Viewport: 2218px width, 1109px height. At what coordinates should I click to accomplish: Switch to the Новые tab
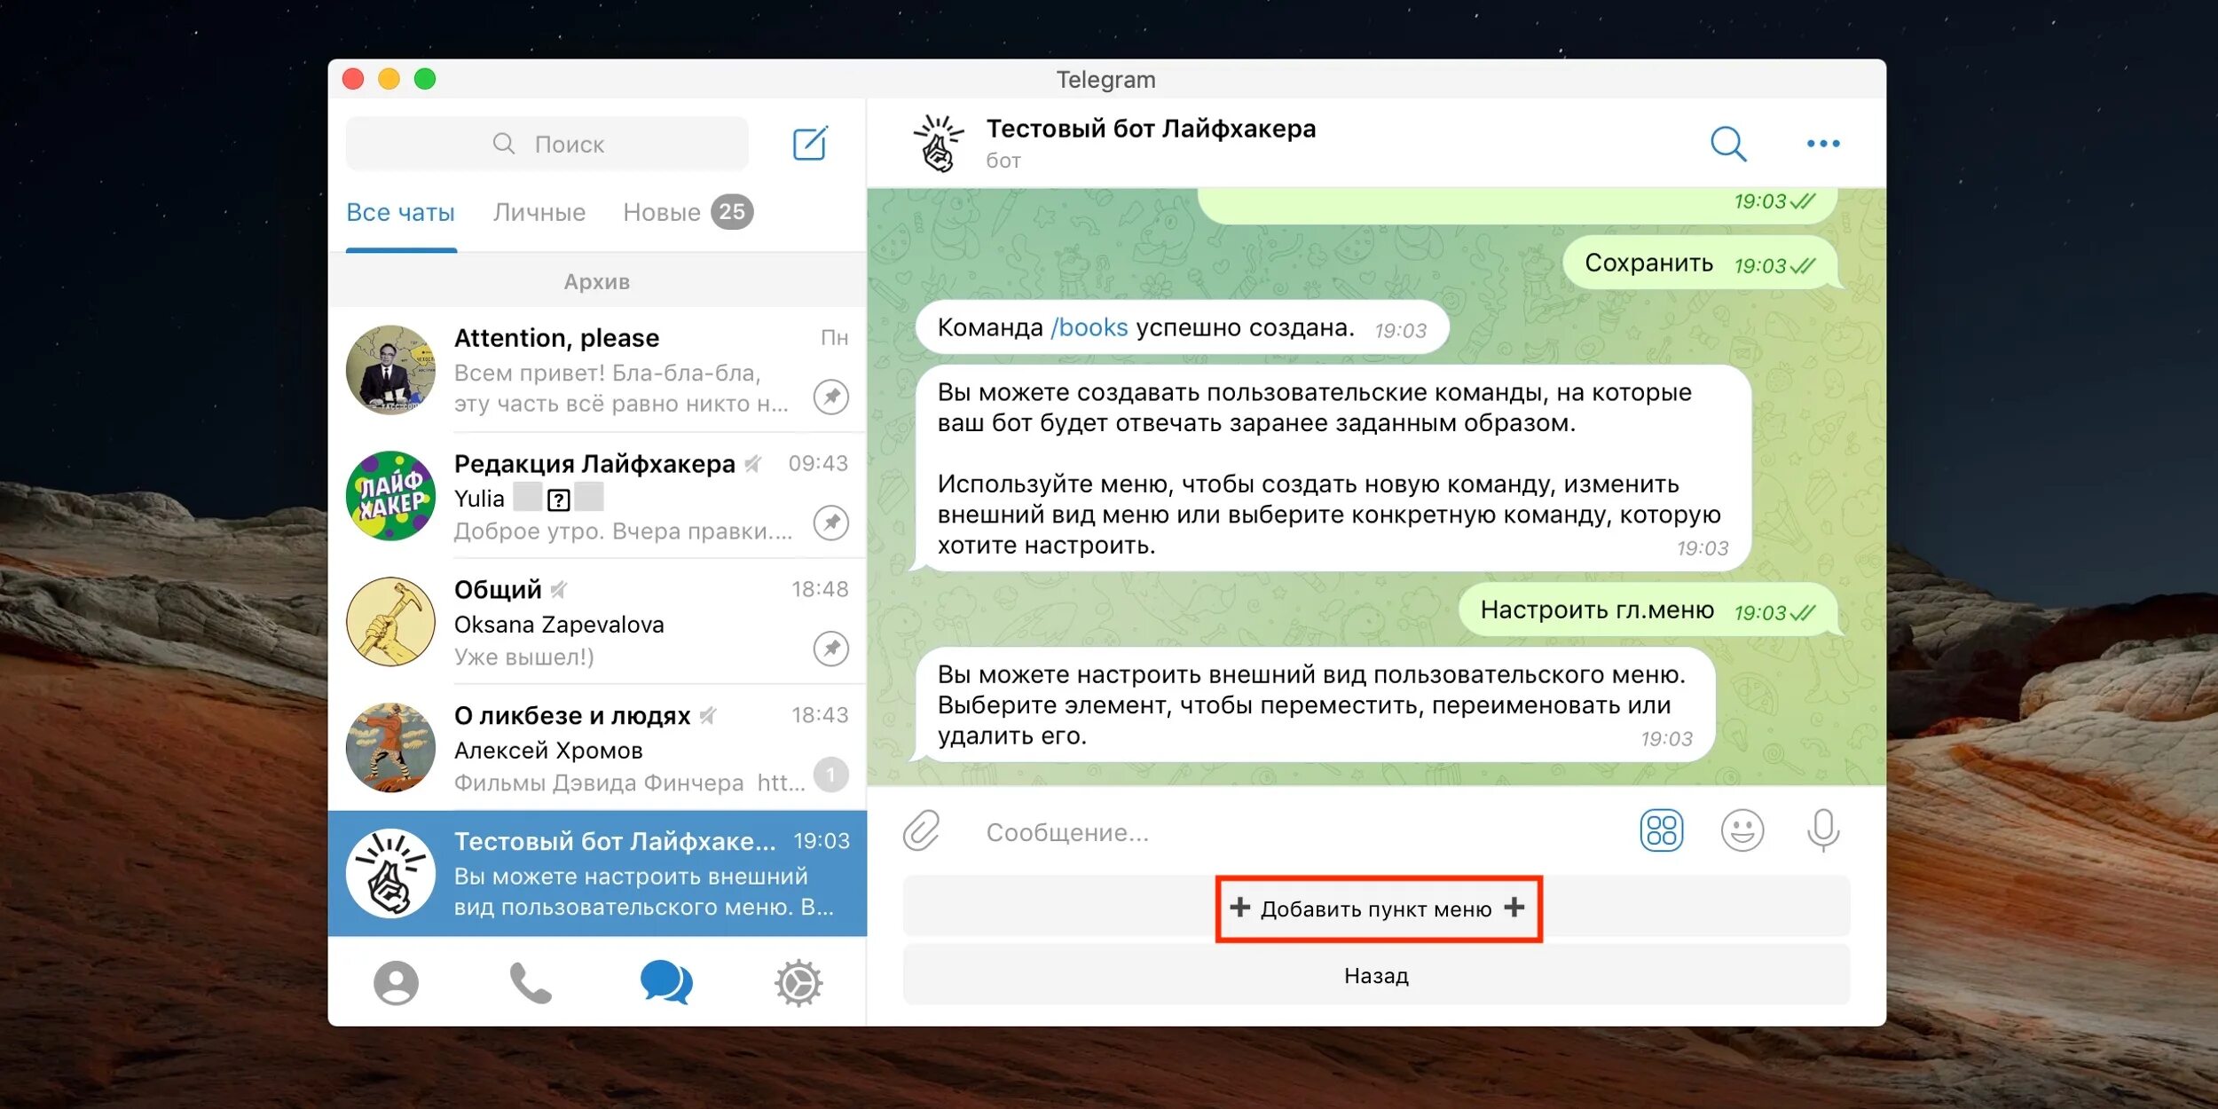(x=662, y=213)
